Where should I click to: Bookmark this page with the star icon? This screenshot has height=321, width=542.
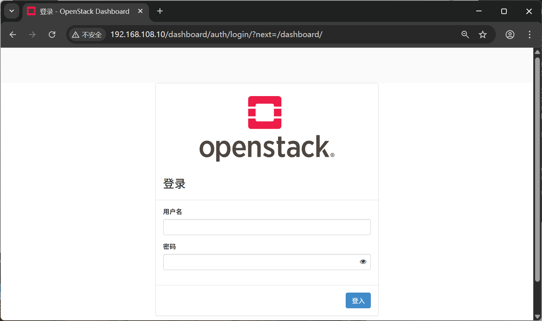point(483,35)
